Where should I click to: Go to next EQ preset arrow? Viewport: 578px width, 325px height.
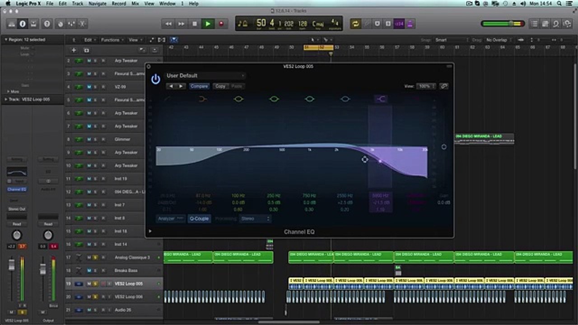coord(181,86)
